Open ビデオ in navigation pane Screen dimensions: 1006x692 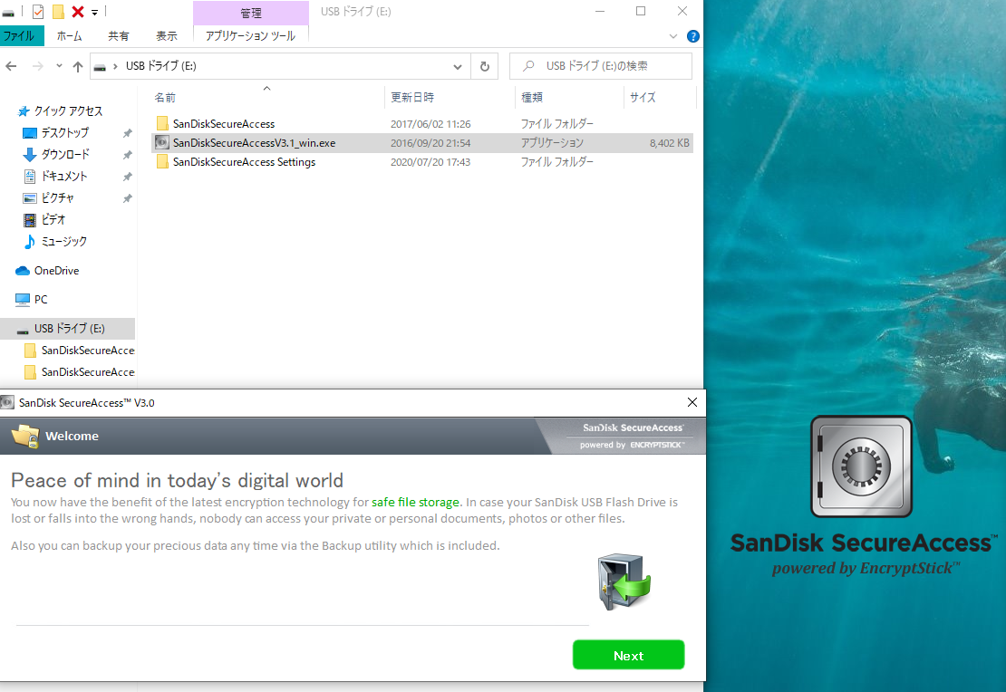pyautogui.click(x=53, y=220)
